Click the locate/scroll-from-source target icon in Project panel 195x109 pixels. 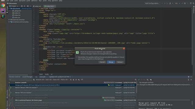tap(22, 6)
